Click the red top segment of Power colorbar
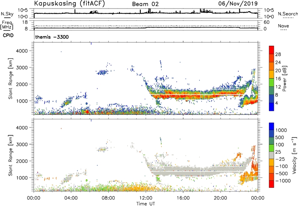The width and height of the screenshot is (298, 206). pyautogui.click(x=272, y=50)
